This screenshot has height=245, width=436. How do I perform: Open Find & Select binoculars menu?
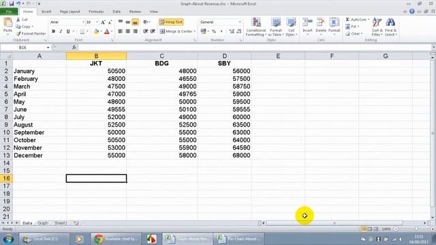point(390,27)
